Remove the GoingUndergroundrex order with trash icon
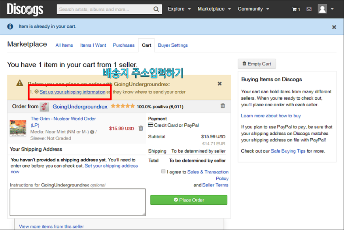 [223, 106]
